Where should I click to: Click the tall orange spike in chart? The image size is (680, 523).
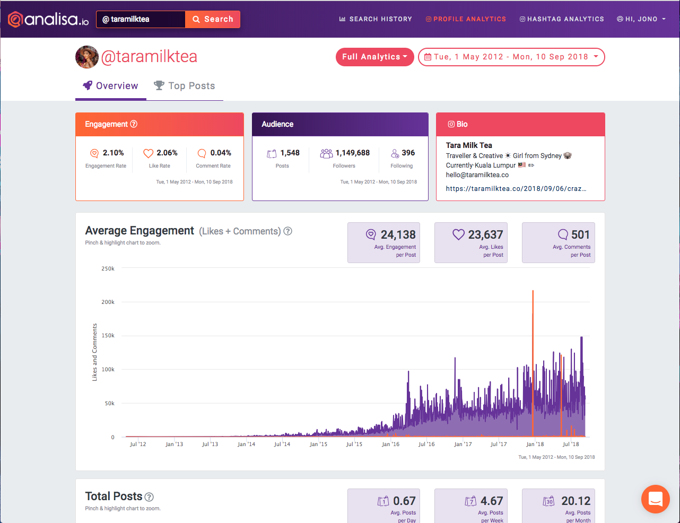point(533,363)
